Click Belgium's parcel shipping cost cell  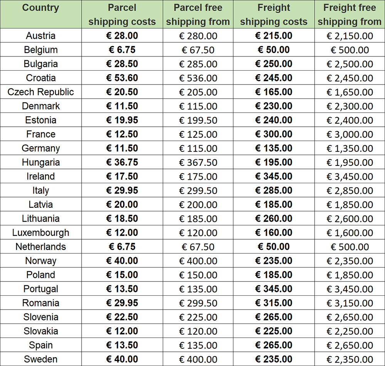tap(122, 50)
